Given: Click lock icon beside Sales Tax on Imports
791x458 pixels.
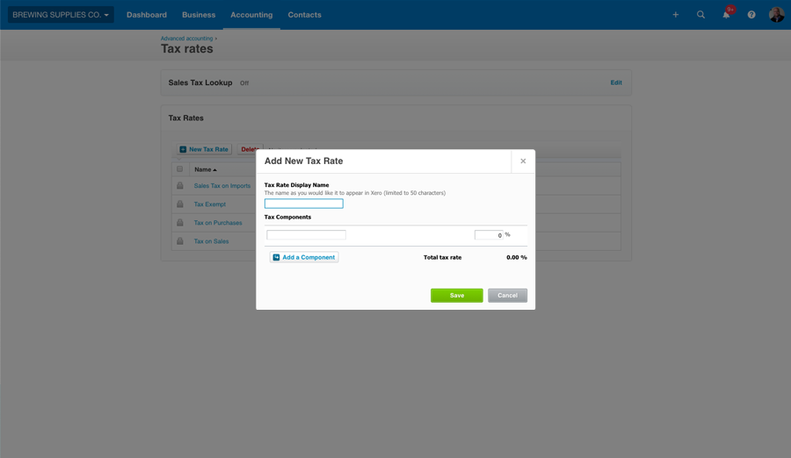Looking at the screenshot, I should (180, 186).
